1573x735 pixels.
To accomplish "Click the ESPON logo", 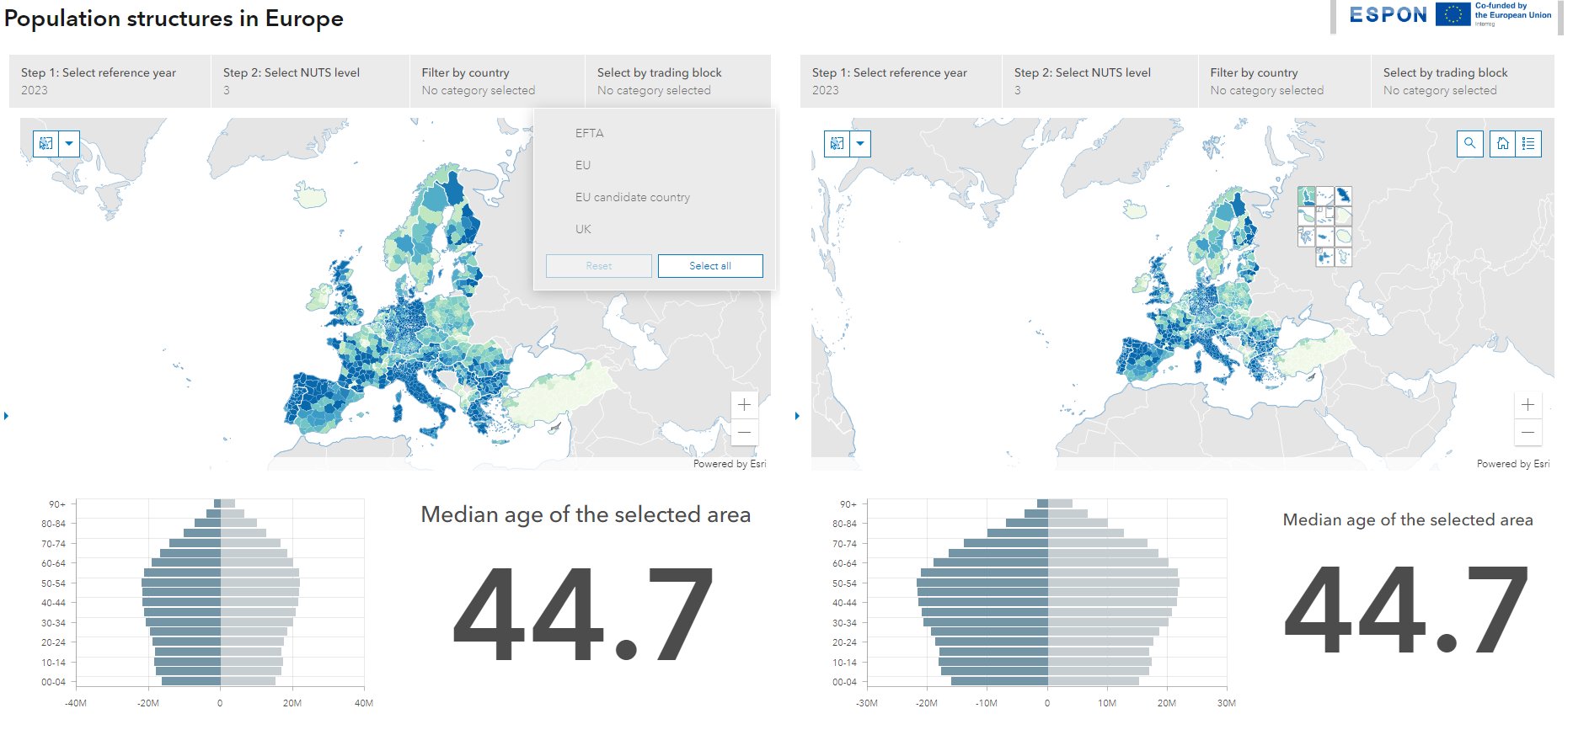I will click(x=1388, y=15).
